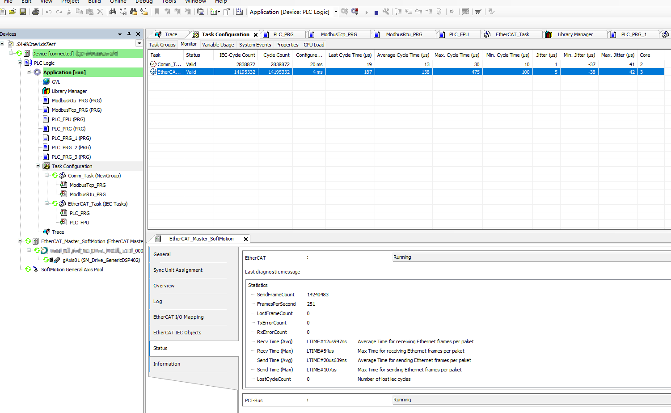Open the CPU Load sub-tab
Viewport: 671px width, 413px height.
(x=314, y=45)
